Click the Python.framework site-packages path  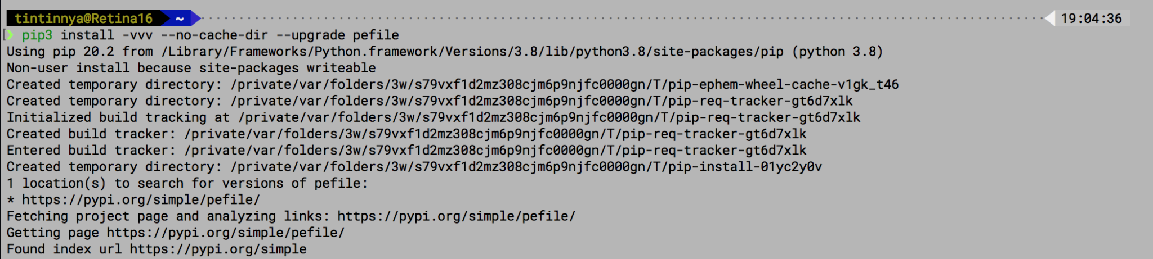tap(472, 52)
